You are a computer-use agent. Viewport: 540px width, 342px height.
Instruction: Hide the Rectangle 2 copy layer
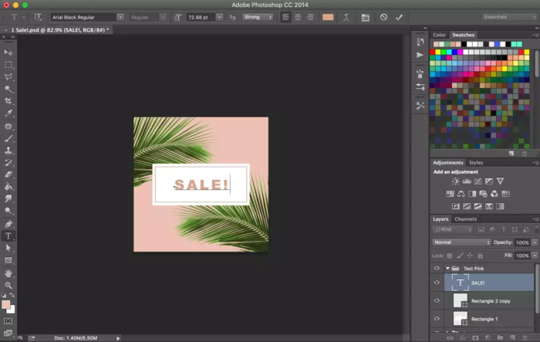pyautogui.click(x=437, y=300)
